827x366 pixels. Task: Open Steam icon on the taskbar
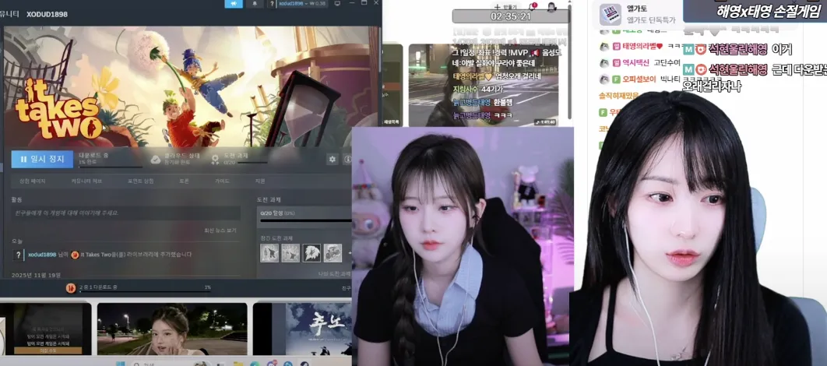click(304, 364)
